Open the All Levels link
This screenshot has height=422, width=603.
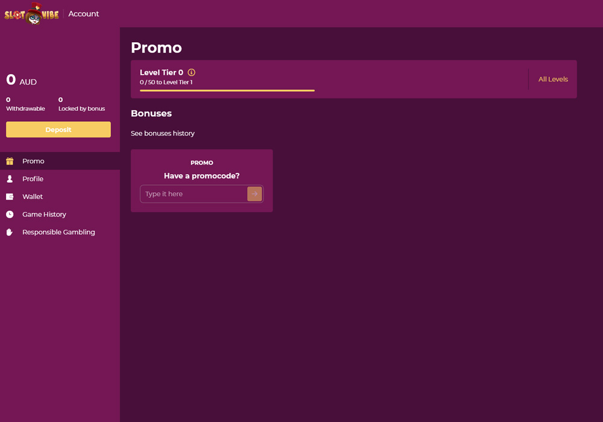[553, 79]
